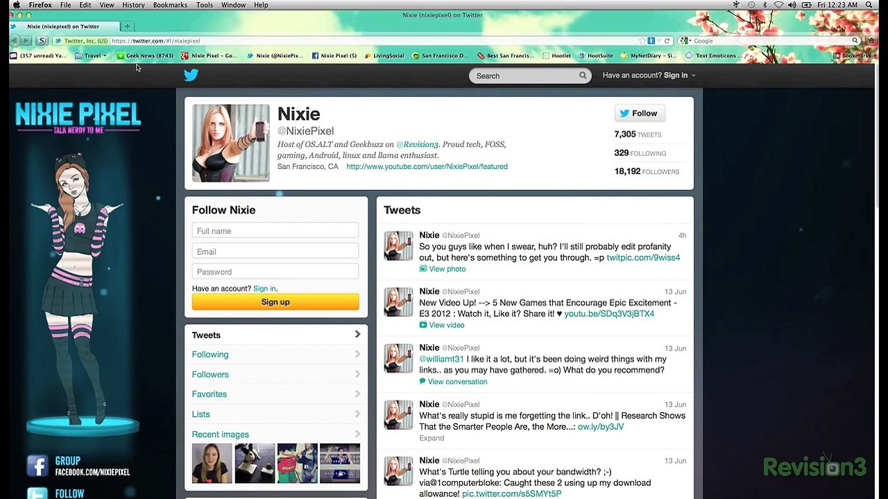This screenshot has height=499, width=888.
Task: Open the Lists section
Action: point(276,414)
